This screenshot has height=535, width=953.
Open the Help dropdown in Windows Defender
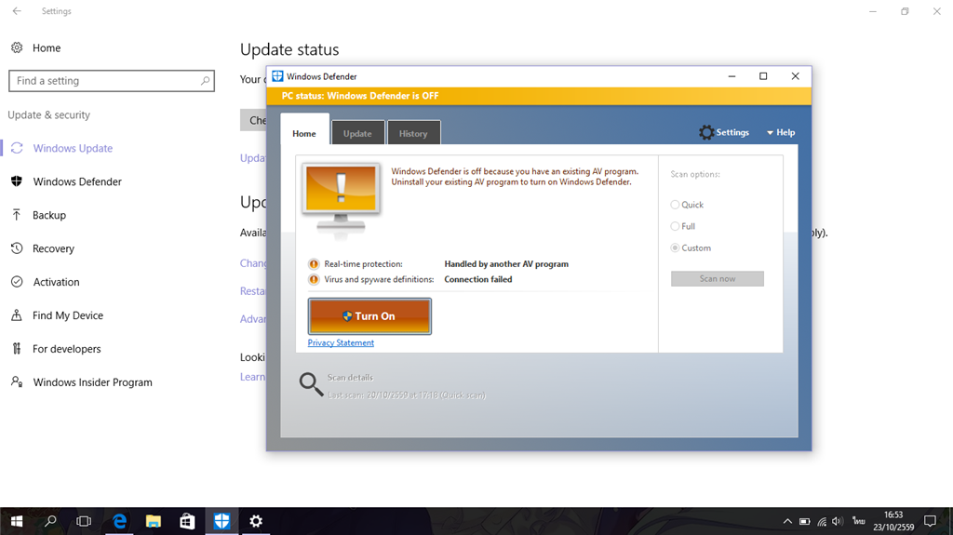point(781,132)
